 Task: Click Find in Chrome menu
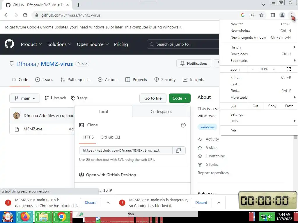pos(258,91)
